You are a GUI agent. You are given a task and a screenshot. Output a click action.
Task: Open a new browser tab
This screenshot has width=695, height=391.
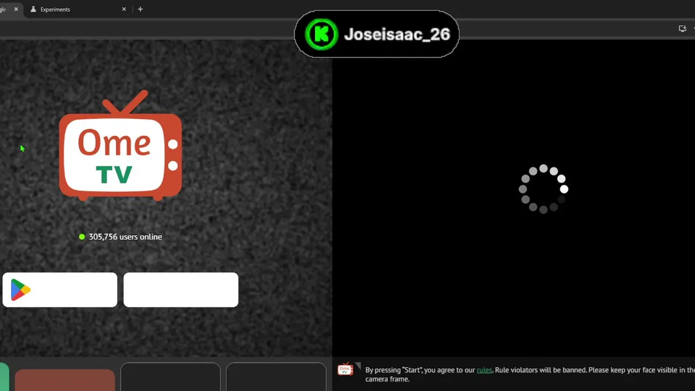pos(140,9)
